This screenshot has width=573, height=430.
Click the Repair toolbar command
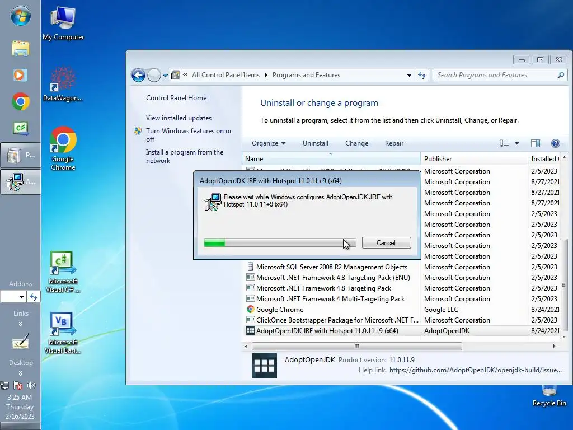(394, 143)
